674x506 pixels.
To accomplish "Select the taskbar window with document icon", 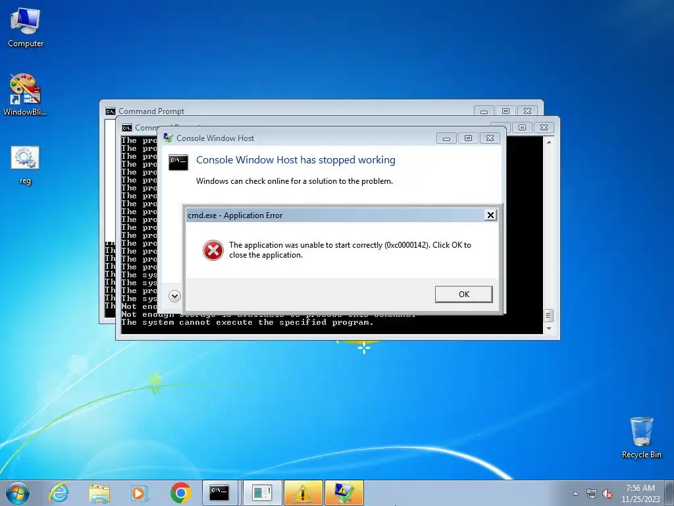I will tap(262, 493).
